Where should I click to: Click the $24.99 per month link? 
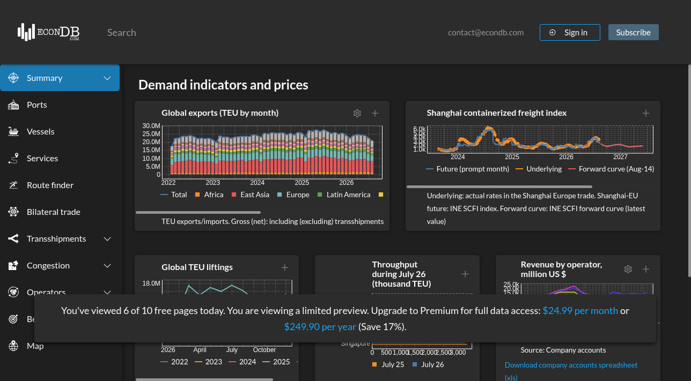(x=580, y=310)
